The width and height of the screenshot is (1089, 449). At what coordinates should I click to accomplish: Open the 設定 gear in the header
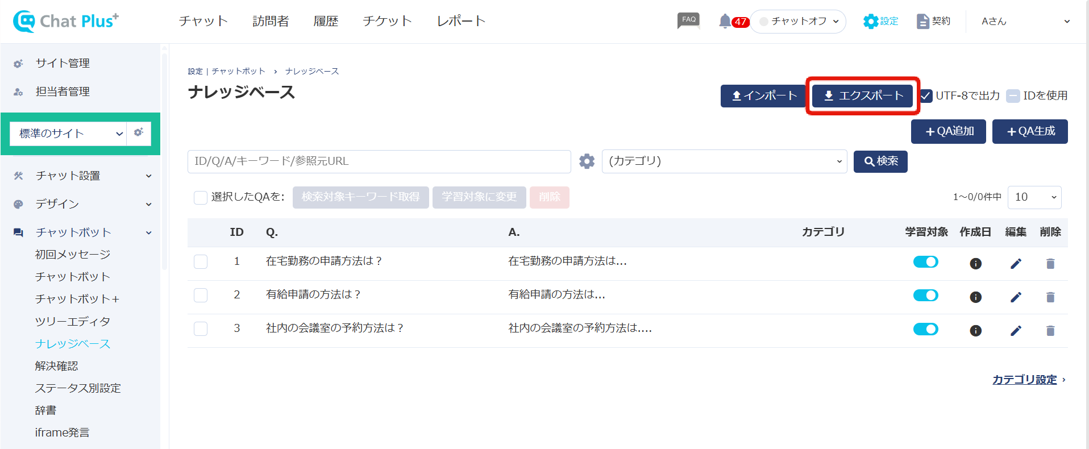[880, 21]
